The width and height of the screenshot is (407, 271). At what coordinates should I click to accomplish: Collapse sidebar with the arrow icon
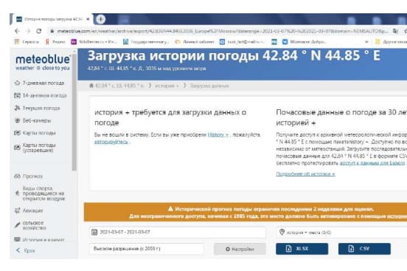click(x=18, y=250)
